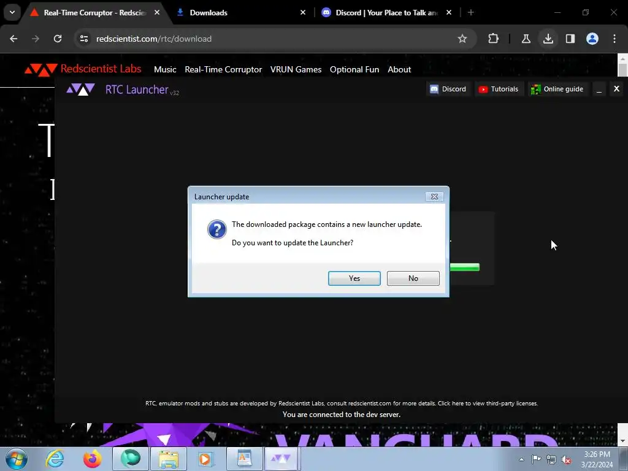Image resolution: width=628 pixels, height=471 pixels.
Task: Open network tray icon
Action: [551, 459]
